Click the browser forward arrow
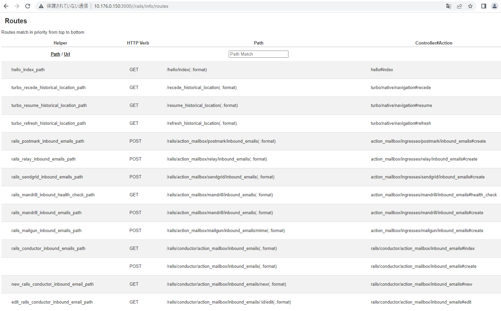The image size is (501, 311). 17,6
